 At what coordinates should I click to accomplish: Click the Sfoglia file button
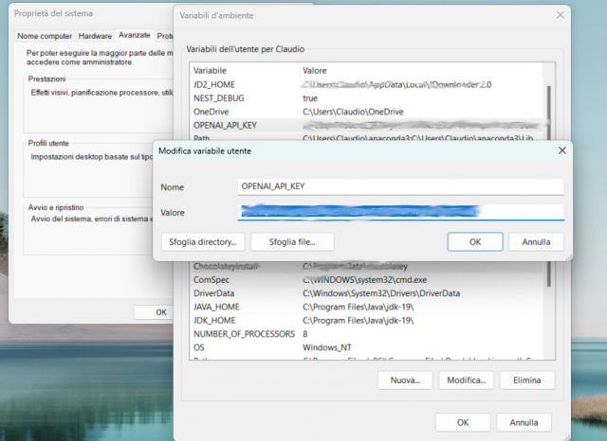point(292,241)
